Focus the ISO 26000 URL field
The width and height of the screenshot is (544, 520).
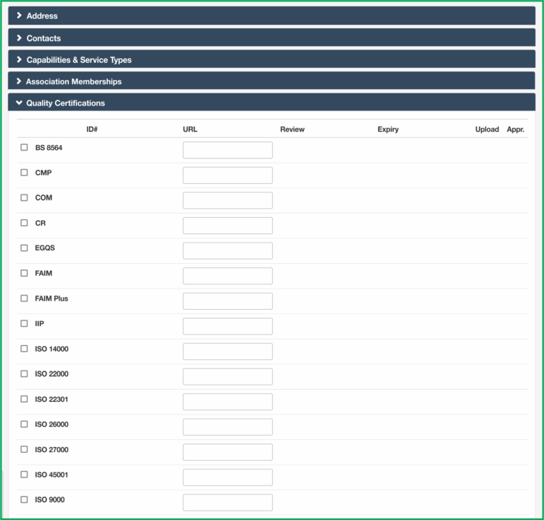pos(227,427)
